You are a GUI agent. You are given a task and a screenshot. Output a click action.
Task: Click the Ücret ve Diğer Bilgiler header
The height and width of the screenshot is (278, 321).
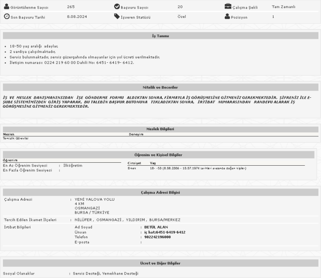pyautogui.click(x=160, y=263)
